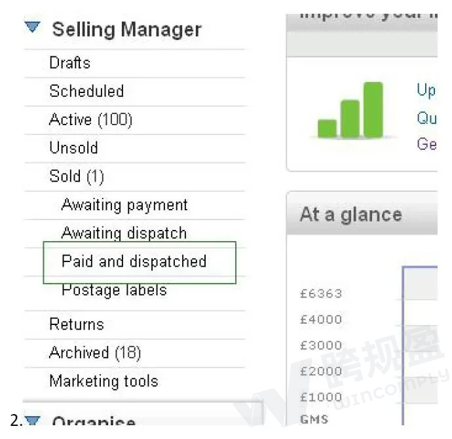Click the Selling Manager heading
The height and width of the screenshot is (439, 452).
[x=126, y=29]
